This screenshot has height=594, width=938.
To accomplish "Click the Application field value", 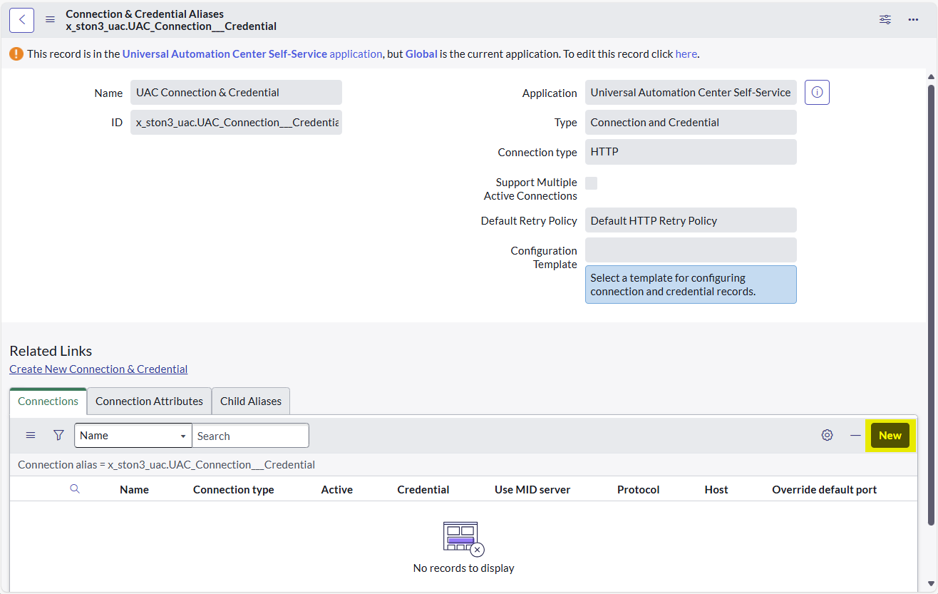I will [691, 93].
